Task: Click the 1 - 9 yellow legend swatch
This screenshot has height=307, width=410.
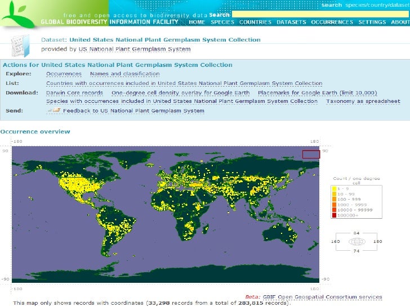Action: click(334, 188)
